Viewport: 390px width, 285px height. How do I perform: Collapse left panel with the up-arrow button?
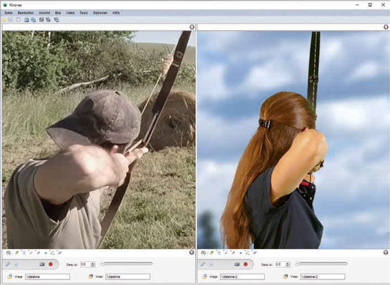[x=192, y=252]
